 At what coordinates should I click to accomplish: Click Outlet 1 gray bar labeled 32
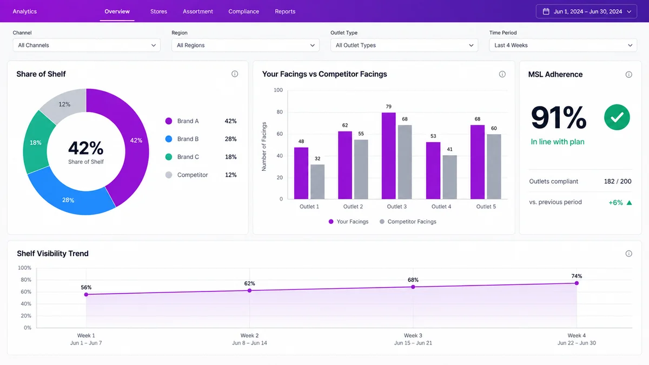(x=317, y=182)
